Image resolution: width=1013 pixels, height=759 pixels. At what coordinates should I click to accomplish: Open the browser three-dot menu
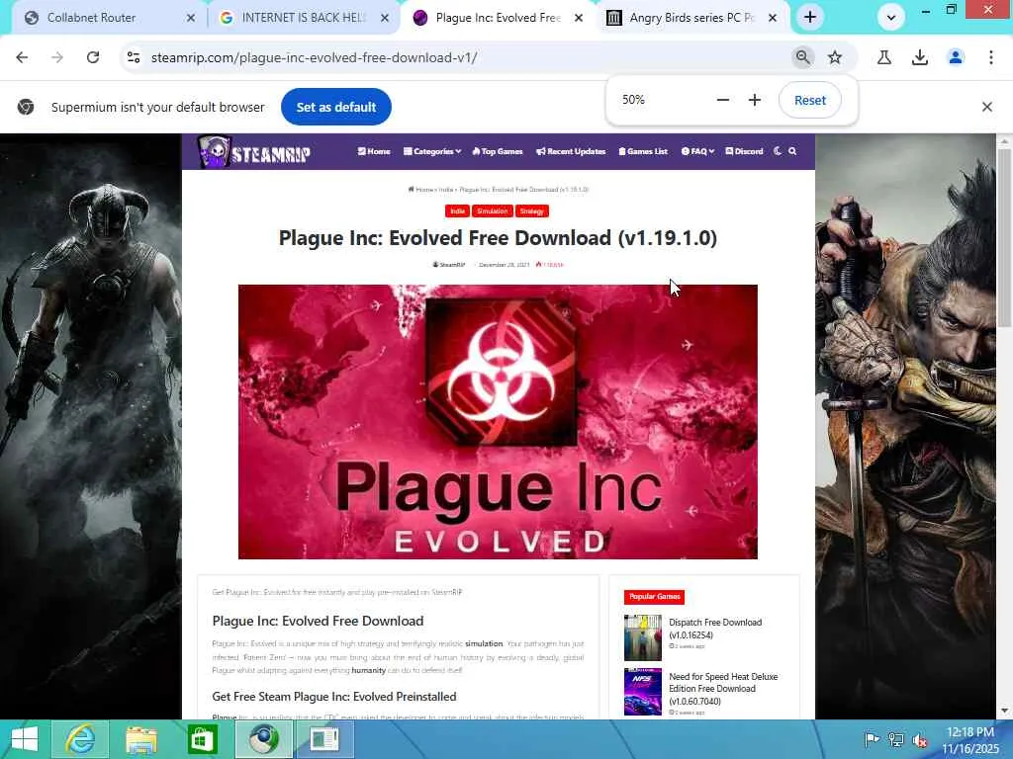990,57
